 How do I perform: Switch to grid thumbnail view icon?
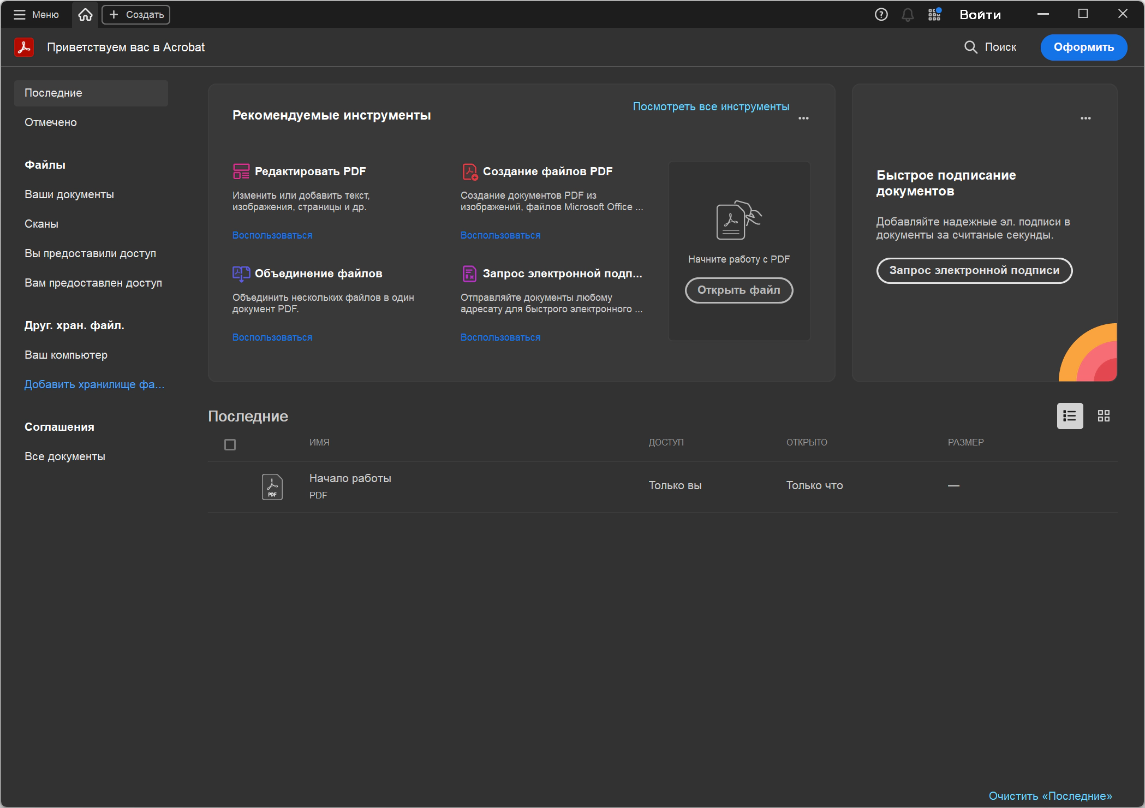pos(1104,416)
